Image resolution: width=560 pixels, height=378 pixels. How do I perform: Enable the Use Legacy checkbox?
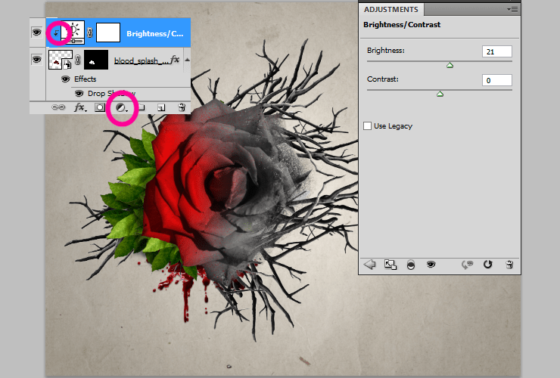click(367, 125)
